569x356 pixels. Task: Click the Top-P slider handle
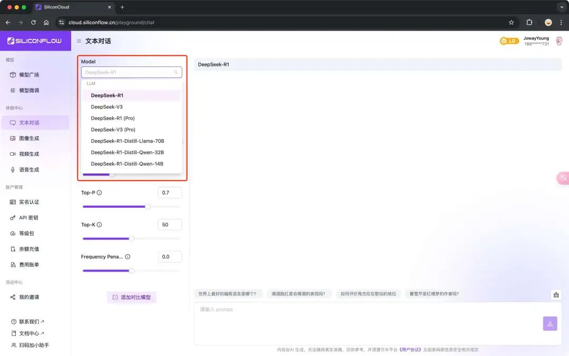point(148,207)
